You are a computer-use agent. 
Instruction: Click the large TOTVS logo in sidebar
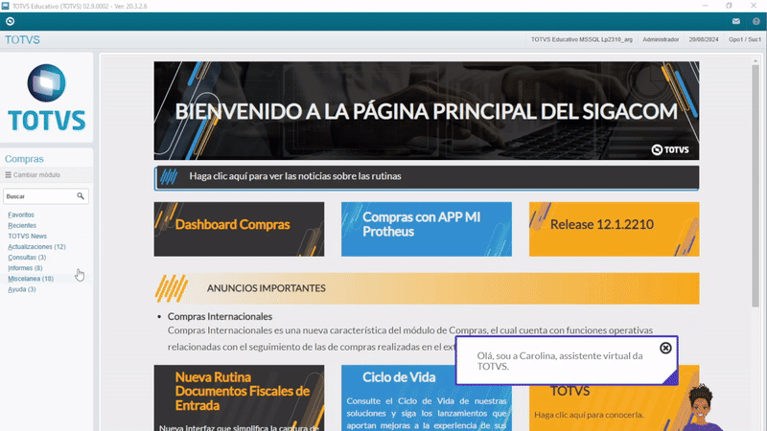click(46, 98)
